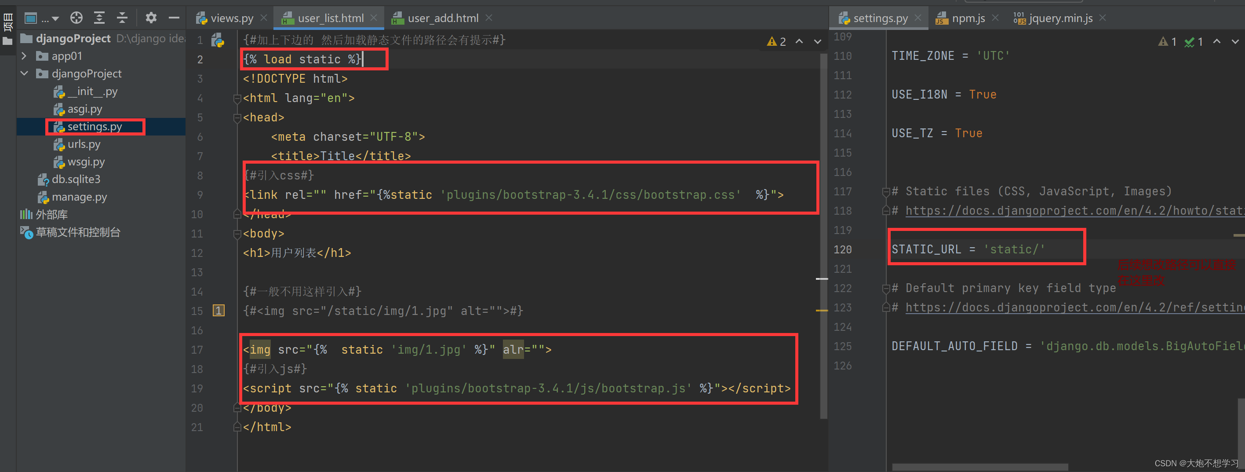The image size is (1245, 472).
Task: Go to previous highlighted error in settings.py
Action: pyautogui.click(x=1217, y=42)
